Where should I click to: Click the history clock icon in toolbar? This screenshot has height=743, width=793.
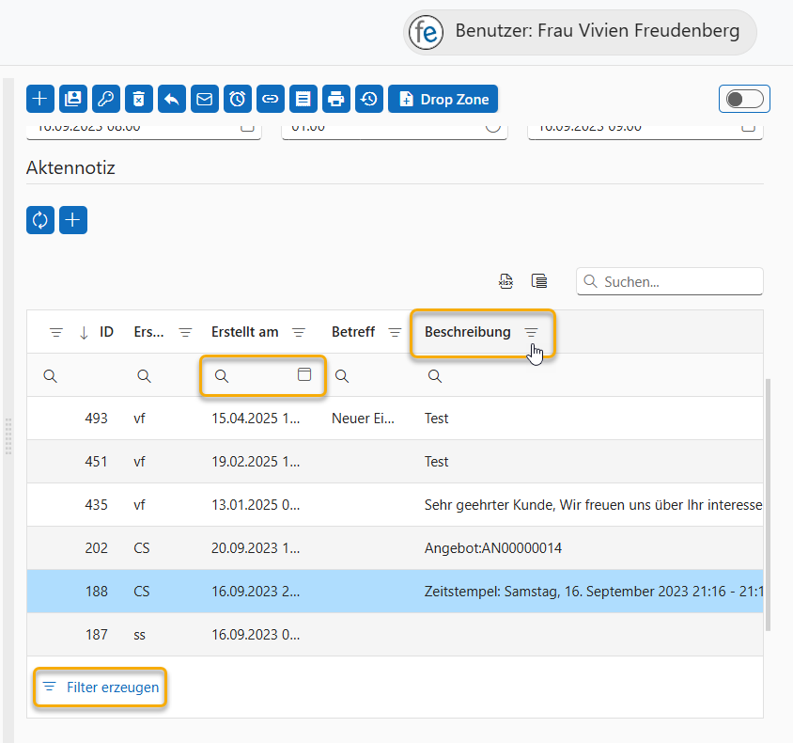coord(369,99)
